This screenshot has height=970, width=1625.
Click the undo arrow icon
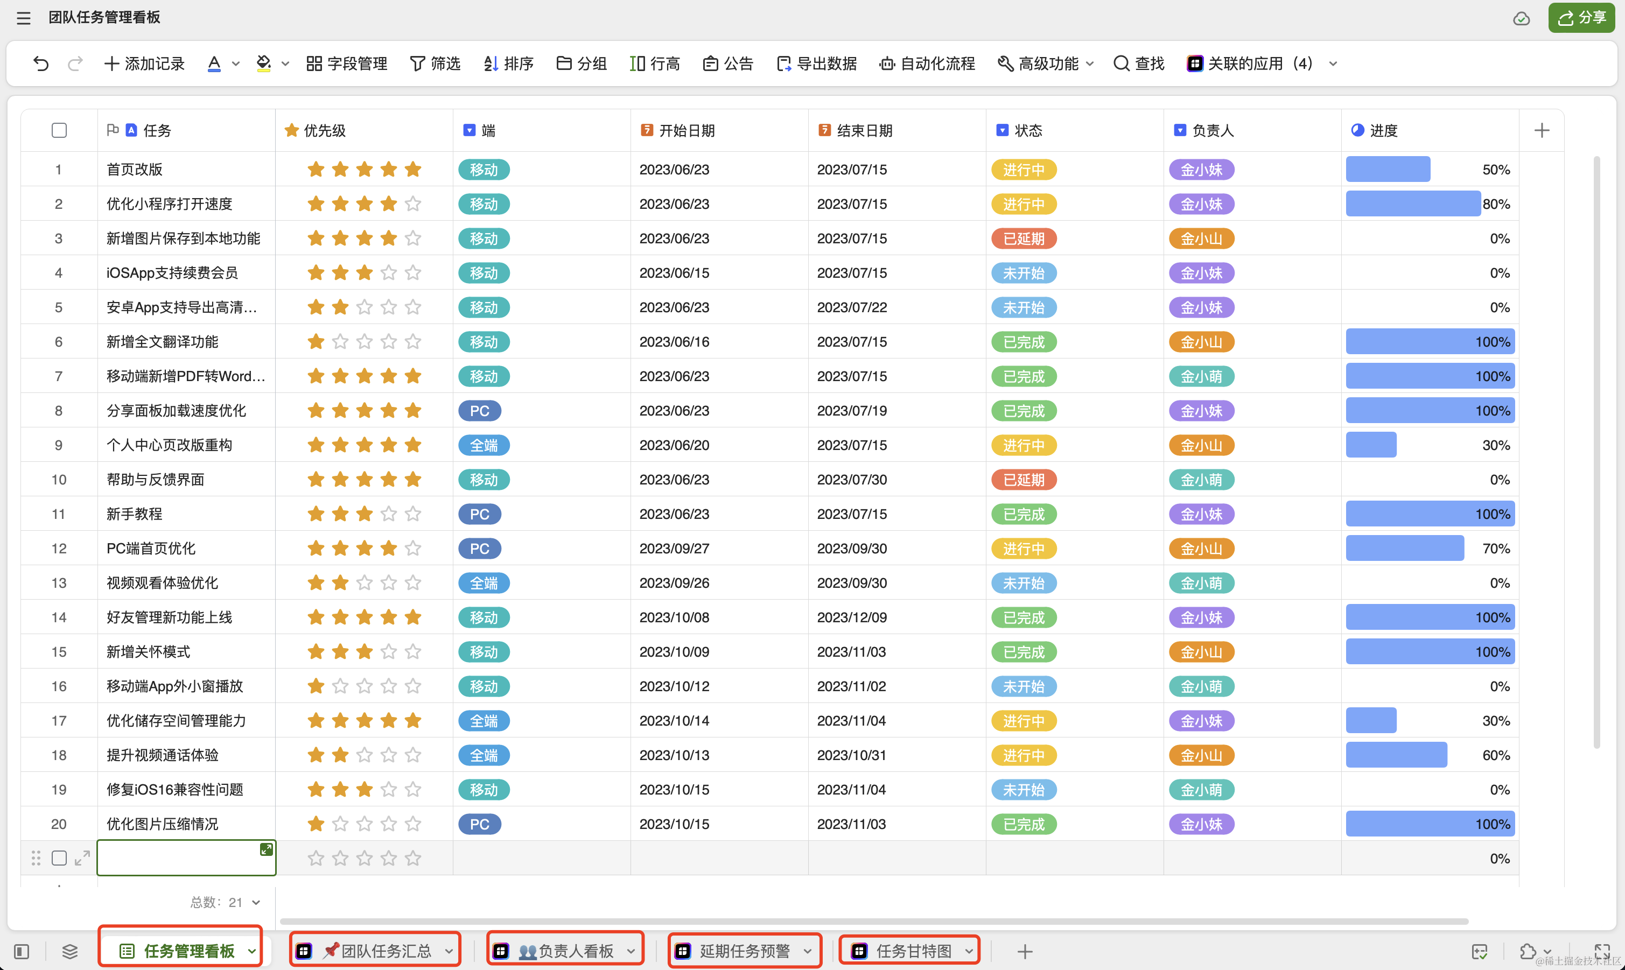pyautogui.click(x=40, y=64)
